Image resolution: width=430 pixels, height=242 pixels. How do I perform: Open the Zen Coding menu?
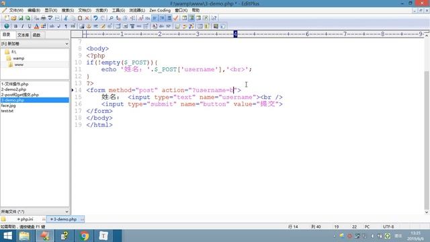160,10
